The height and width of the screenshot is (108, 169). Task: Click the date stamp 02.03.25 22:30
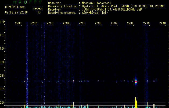16,12
